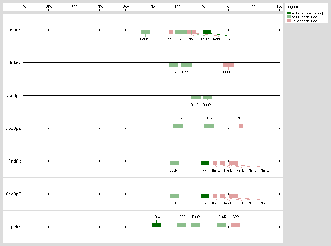
Task: Click the DcuR label under frdAp2
Action: 173,203
